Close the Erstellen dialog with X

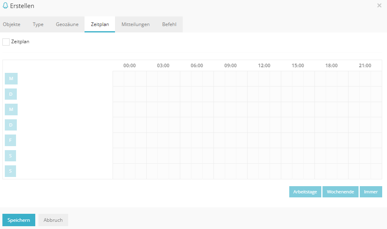tap(379, 6)
